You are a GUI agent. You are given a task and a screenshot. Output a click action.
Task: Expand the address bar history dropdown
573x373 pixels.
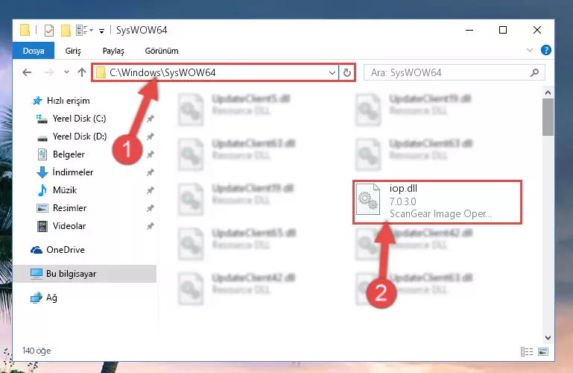[332, 73]
